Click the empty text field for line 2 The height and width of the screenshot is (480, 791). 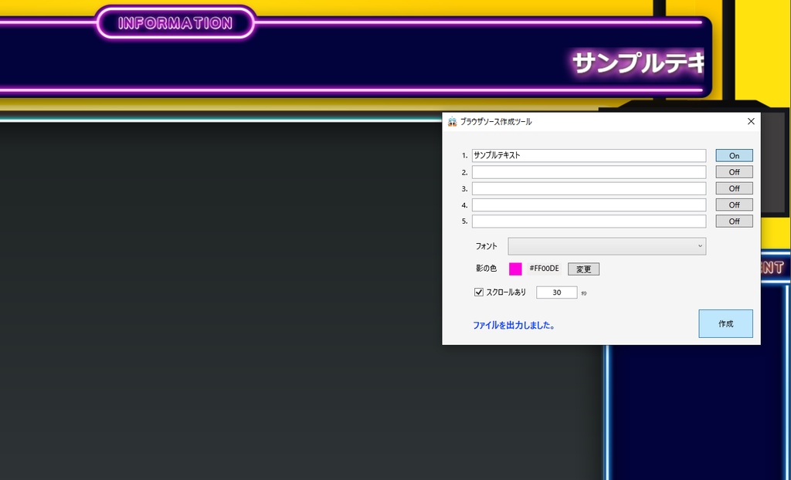pos(589,171)
